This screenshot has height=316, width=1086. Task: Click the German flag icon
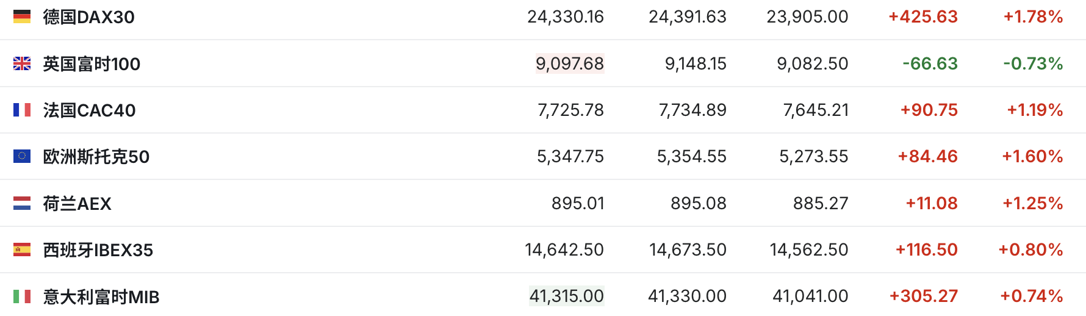22,16
